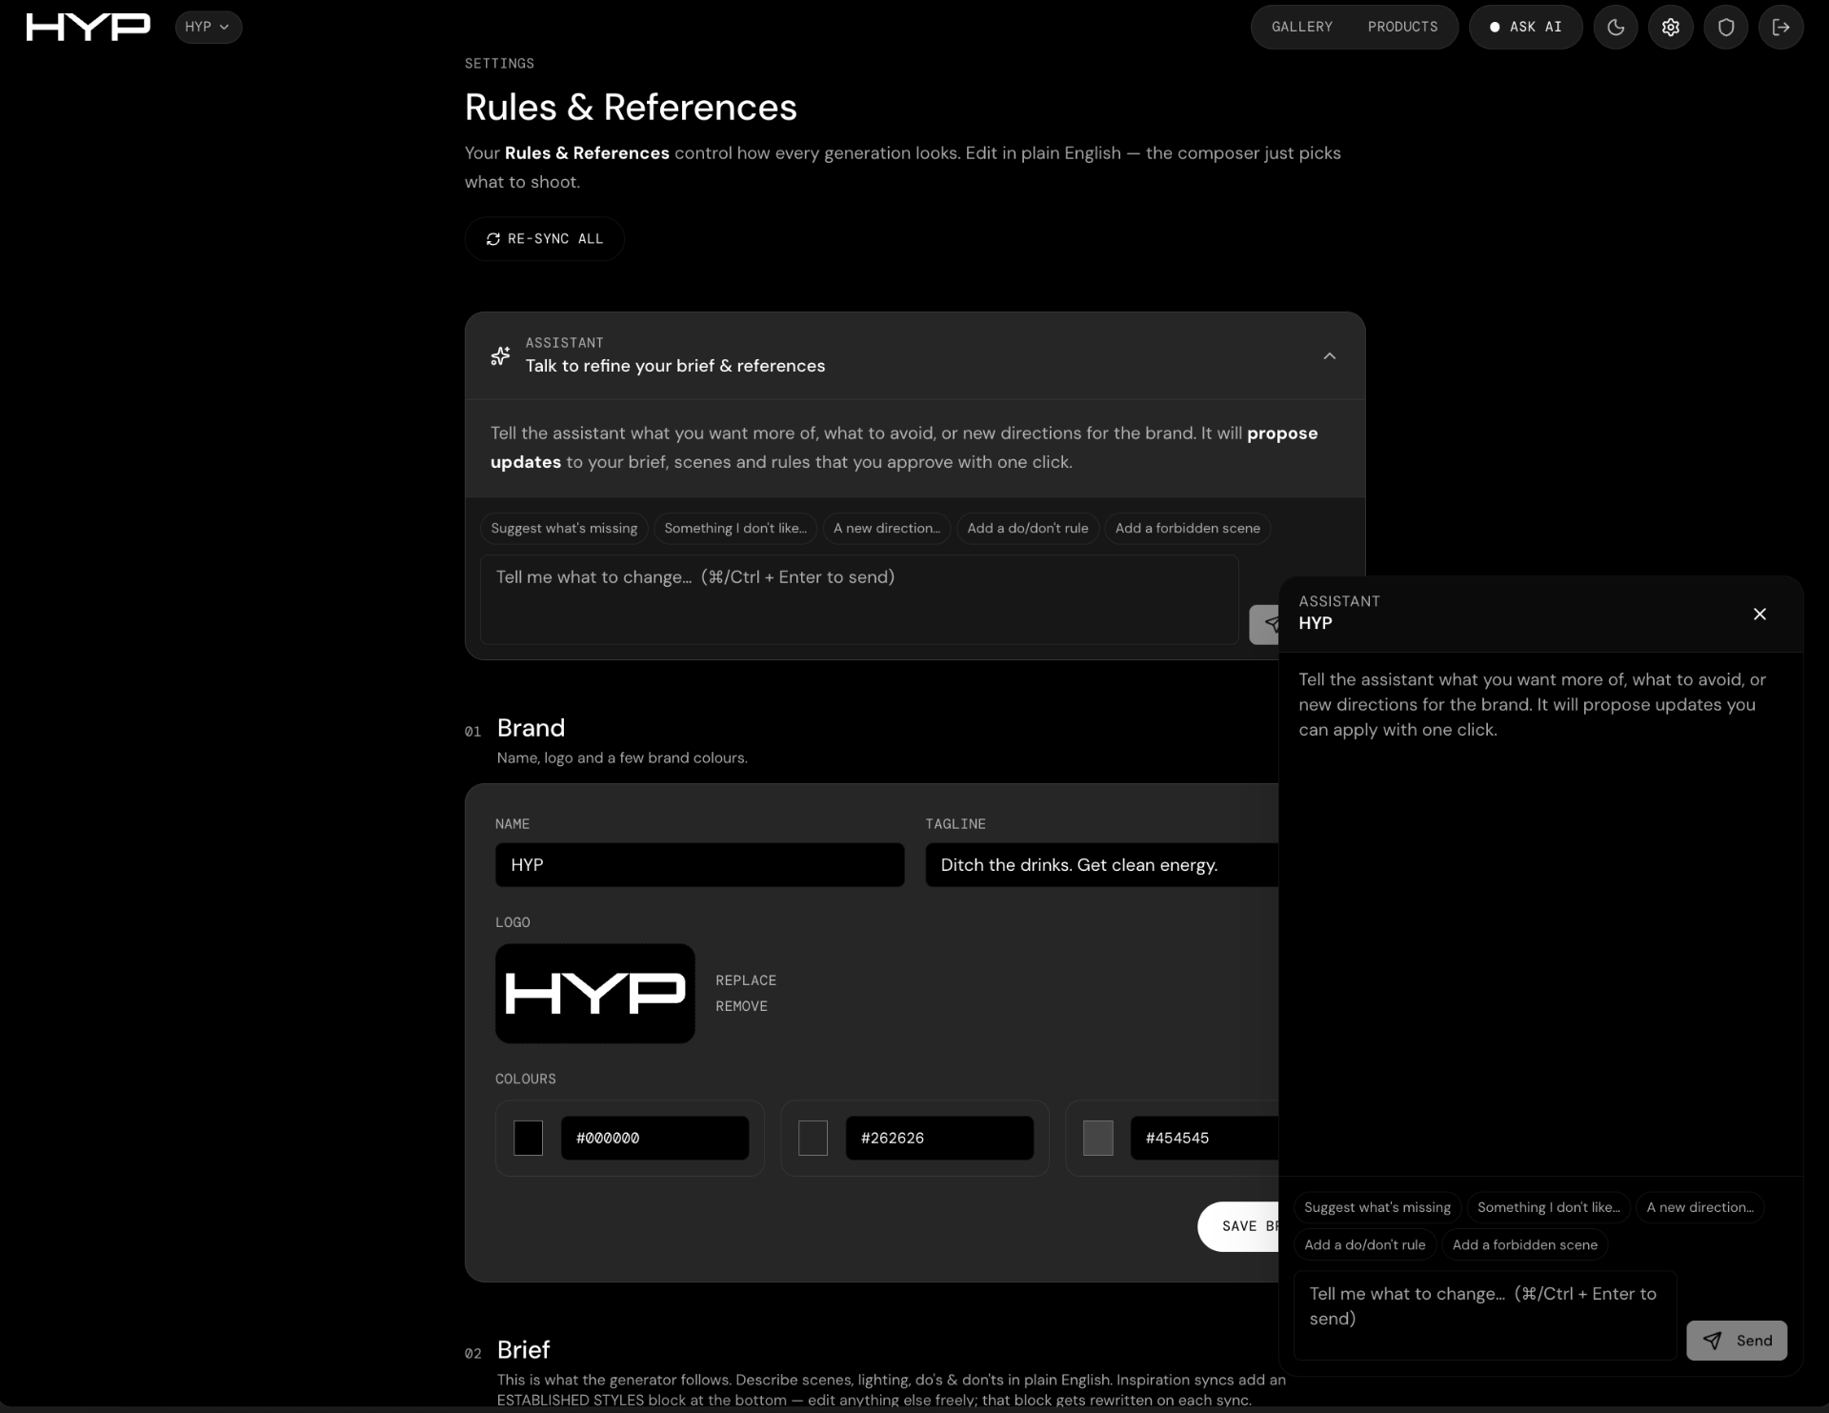1829x1413 pixels.
Task: Select main 'Add a do/don't rule' chip
Action: (x=1027, y=528)
